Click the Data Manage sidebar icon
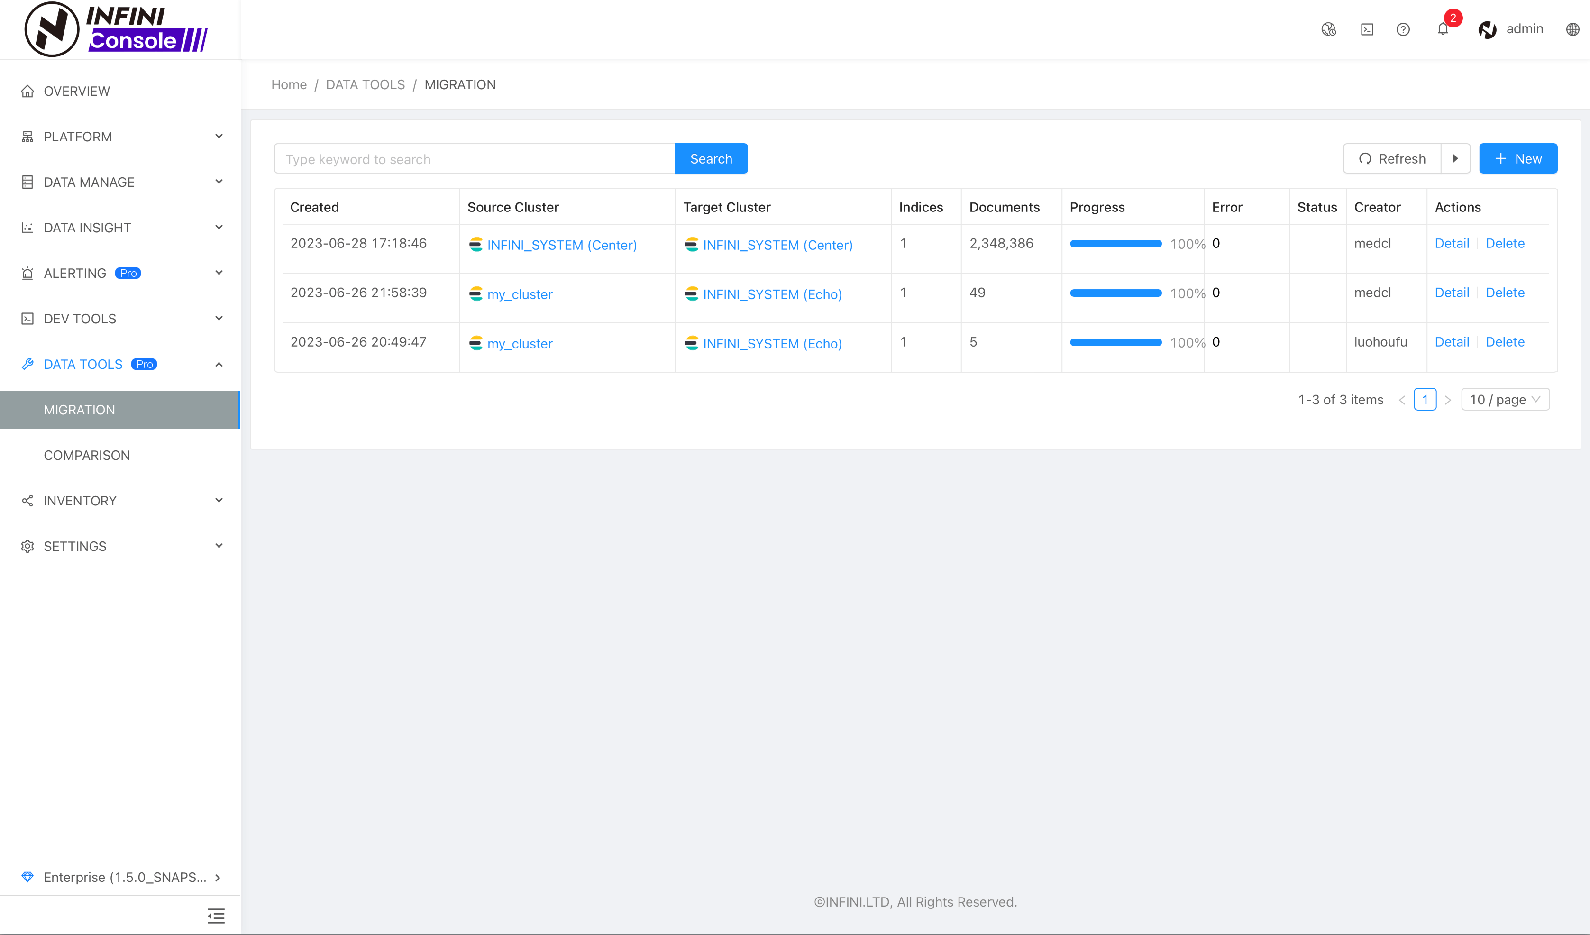1590x935 pixels. [27, 182]
